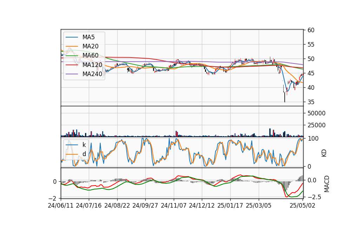Click the MACD axis title
The height and width of the screenshot is (242, 337).
pos(326,184)
